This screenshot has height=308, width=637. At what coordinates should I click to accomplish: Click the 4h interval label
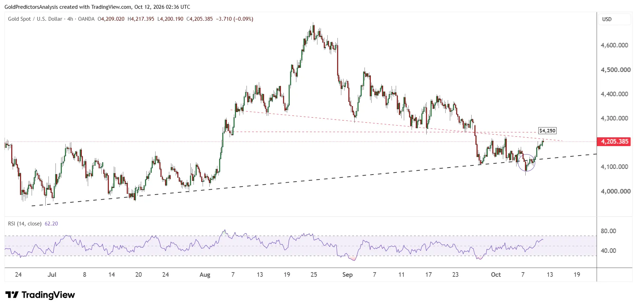(70, 19)
